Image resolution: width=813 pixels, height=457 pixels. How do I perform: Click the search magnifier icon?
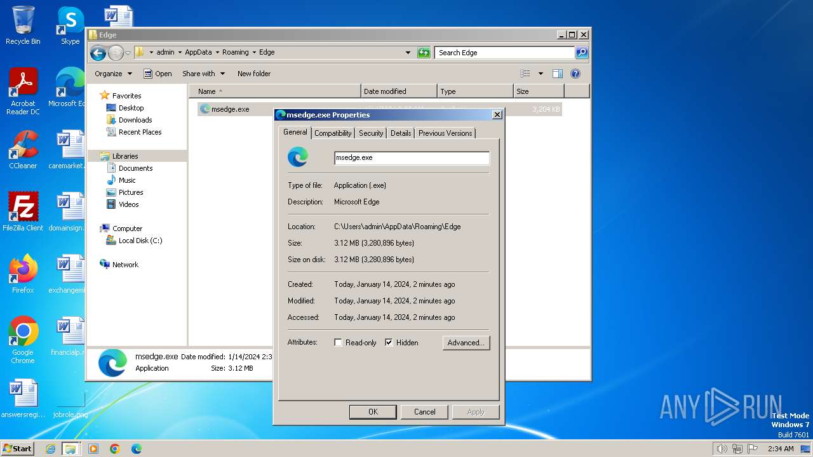[581, 53]
